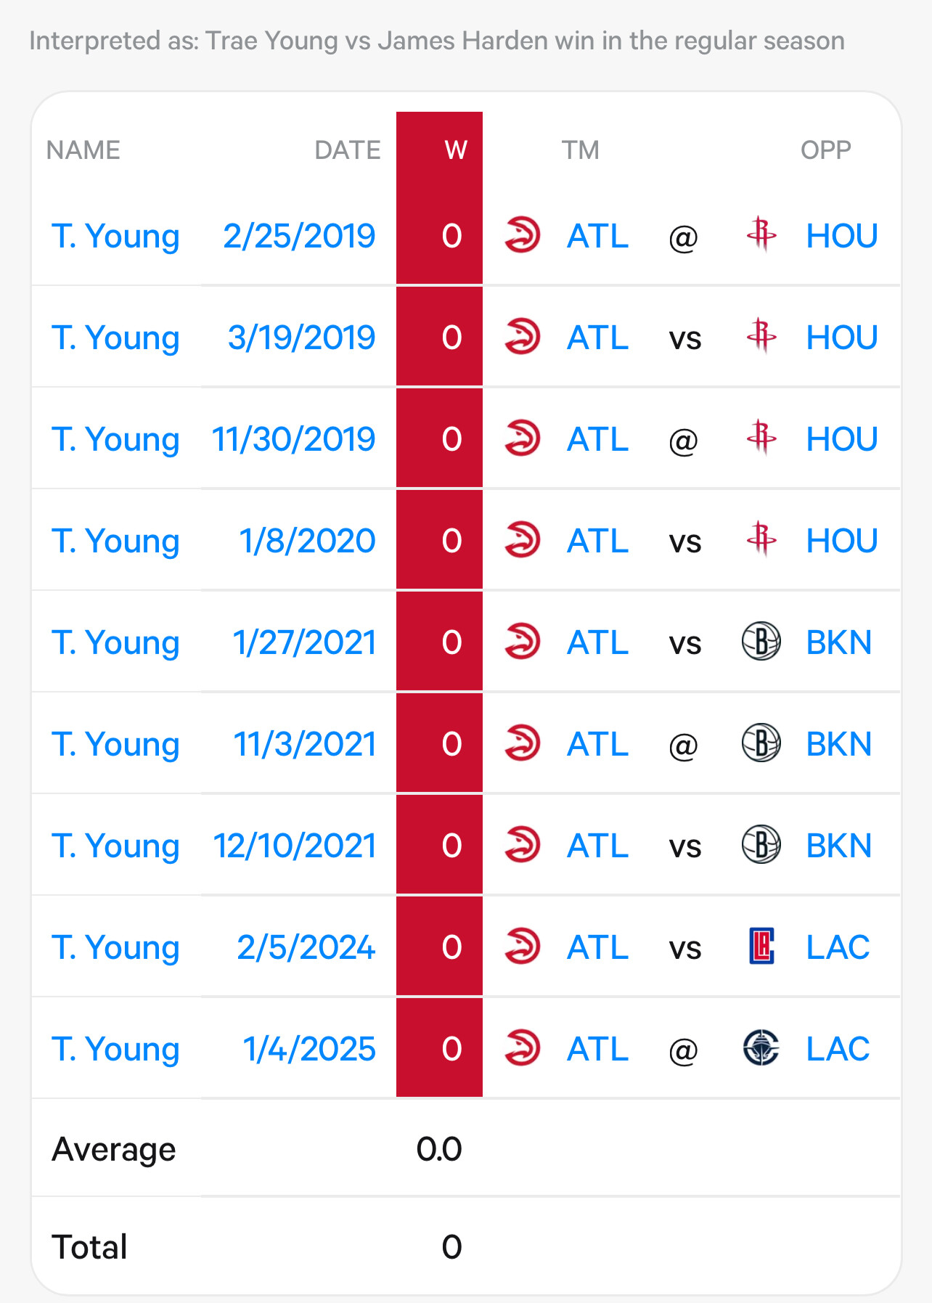The image size is (932, 1303).
Task: Click Nets logo in 1/27/2021 row
Action: [761, 642]
